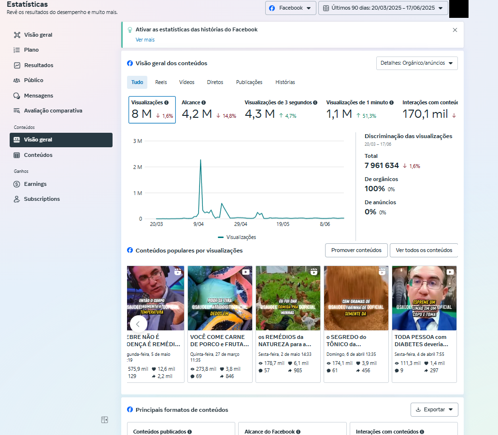
Task: Collapse the sidebar panel icon
Action: click(104, 420)
